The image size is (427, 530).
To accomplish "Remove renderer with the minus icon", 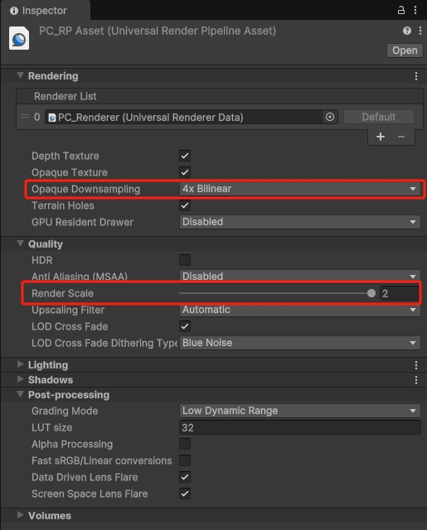I will [x=401, y=137].
